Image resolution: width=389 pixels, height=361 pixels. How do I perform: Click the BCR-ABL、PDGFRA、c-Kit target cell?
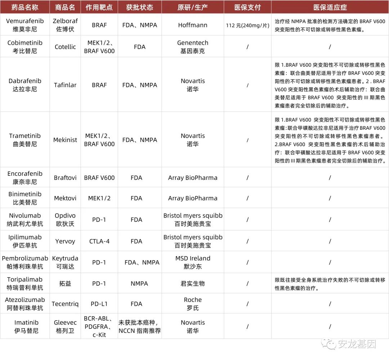(x=99, y=326)
